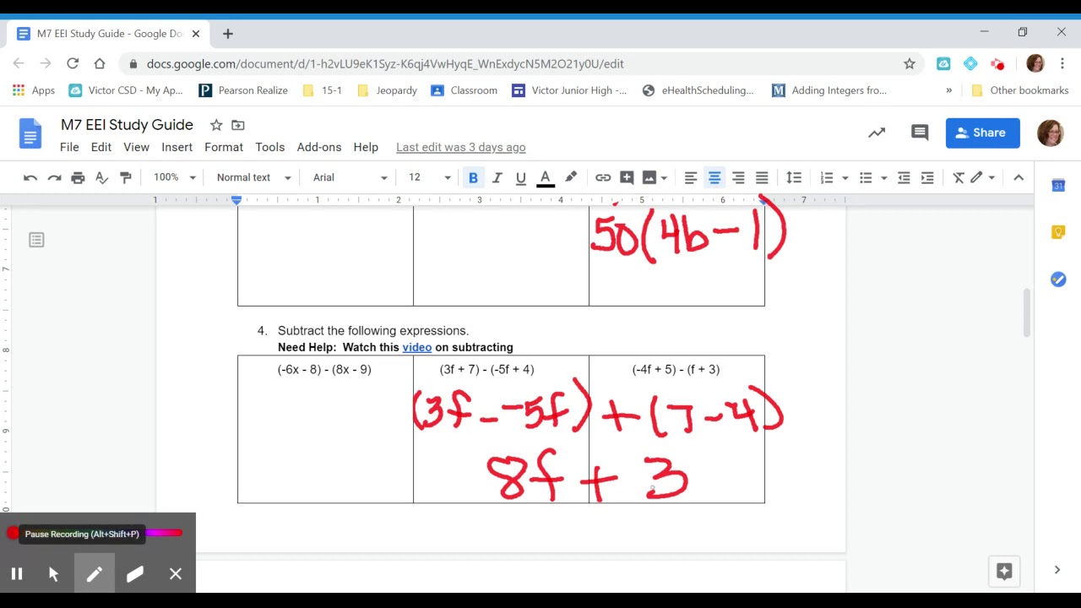
Task: Star the M7 EEI Study Guide document
Action: (x=216, y=125)
